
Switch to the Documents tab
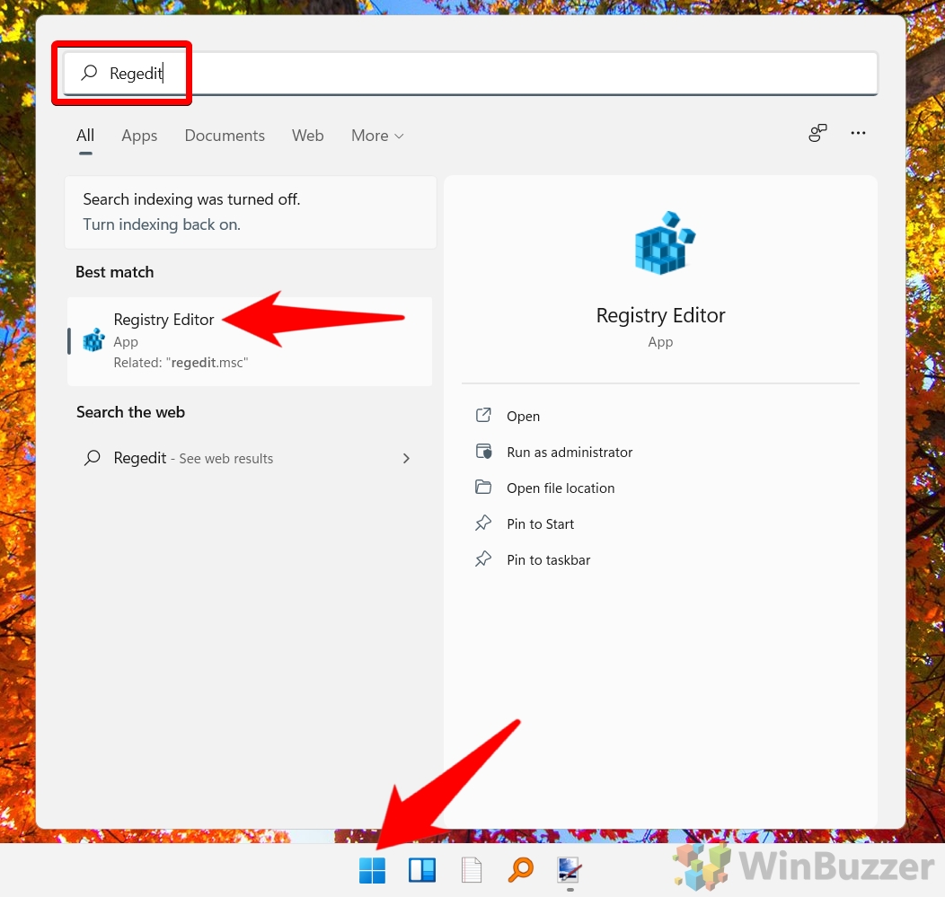[225, 136]
